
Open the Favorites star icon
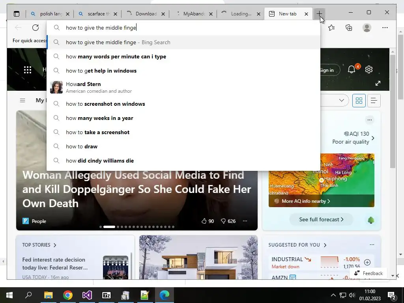331,28
